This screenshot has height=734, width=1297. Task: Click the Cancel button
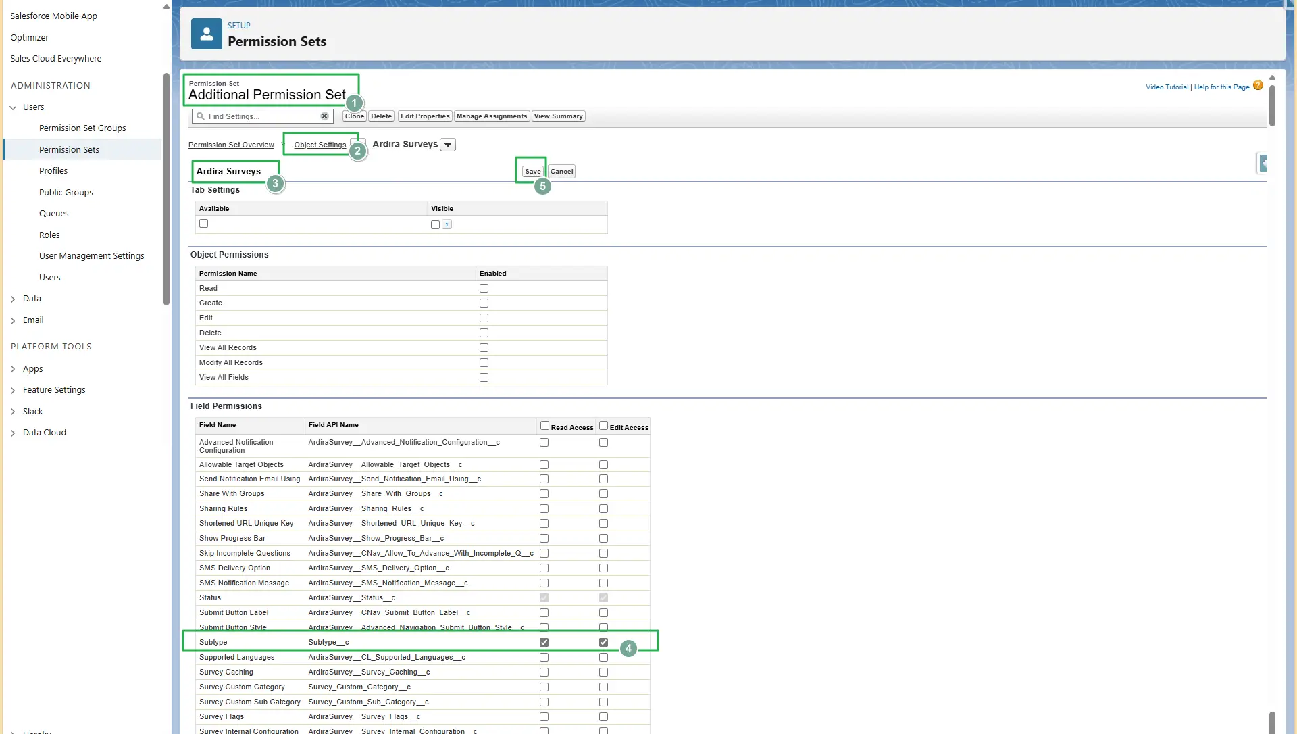coord(561,172)
